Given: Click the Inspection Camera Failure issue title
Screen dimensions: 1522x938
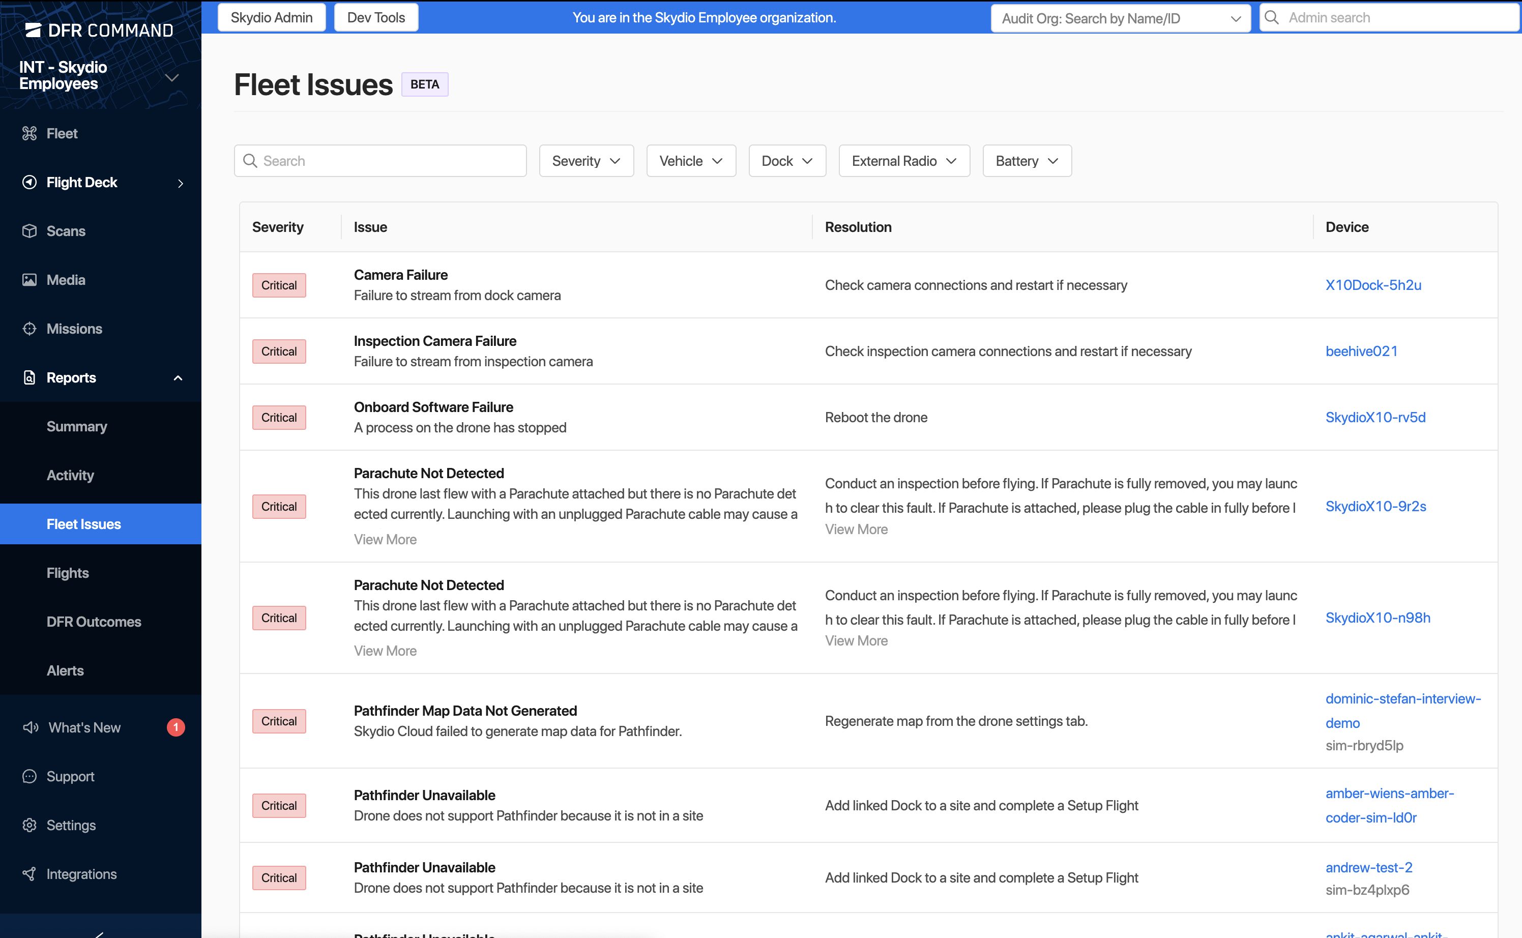Looking at the screenshot, I should 435,341.
